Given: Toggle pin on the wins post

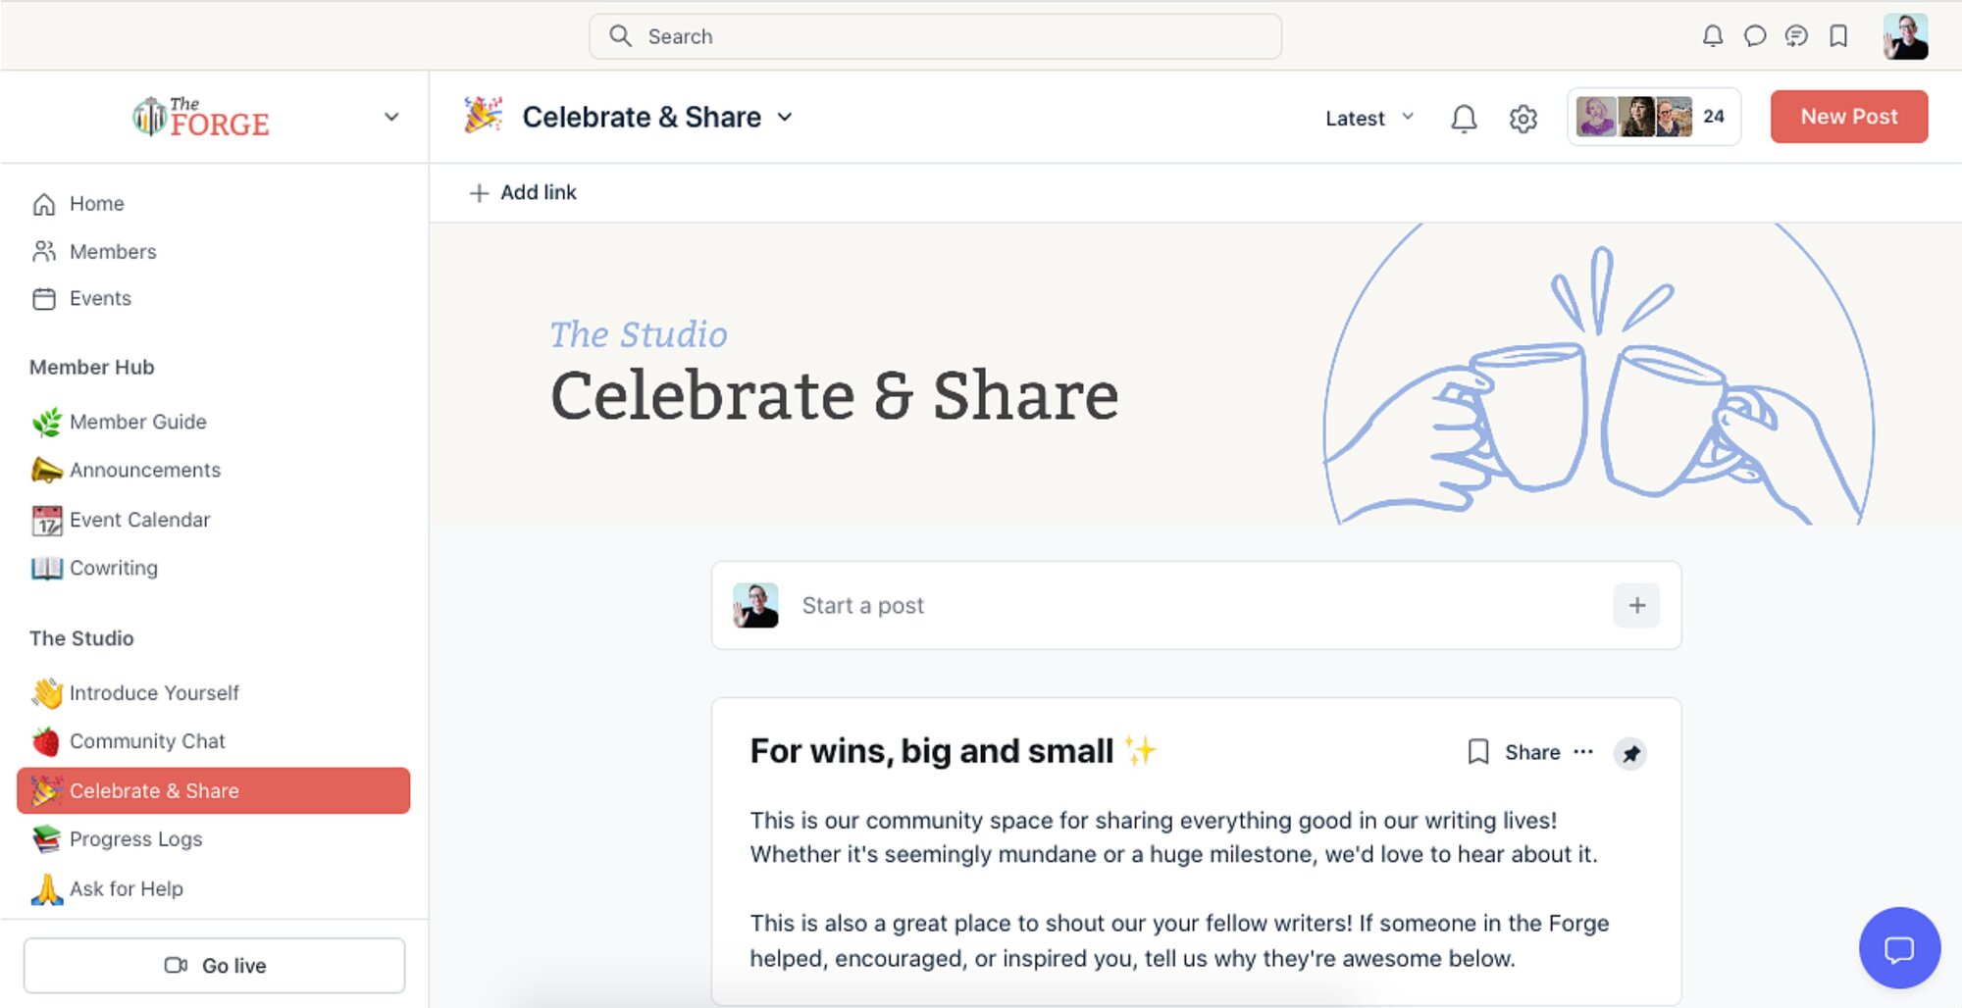Looking at the screenshot, I should 1630,753.
